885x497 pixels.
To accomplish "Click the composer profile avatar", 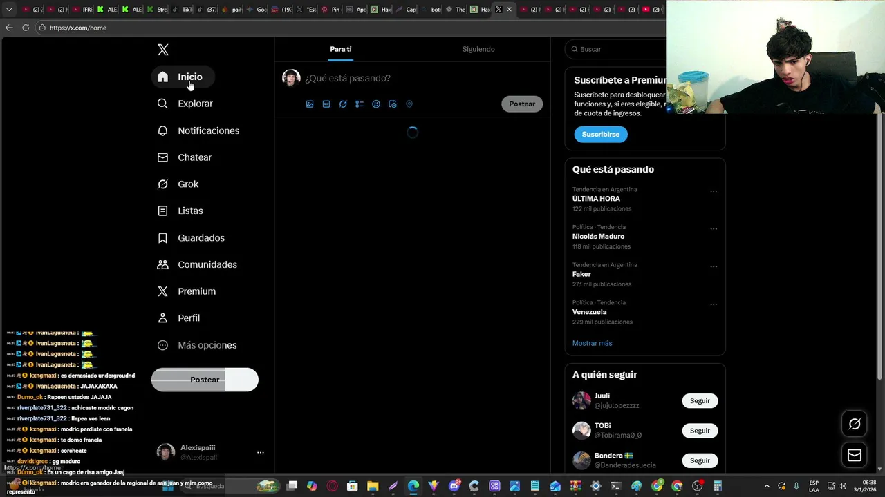I will (x=291, y=78).
